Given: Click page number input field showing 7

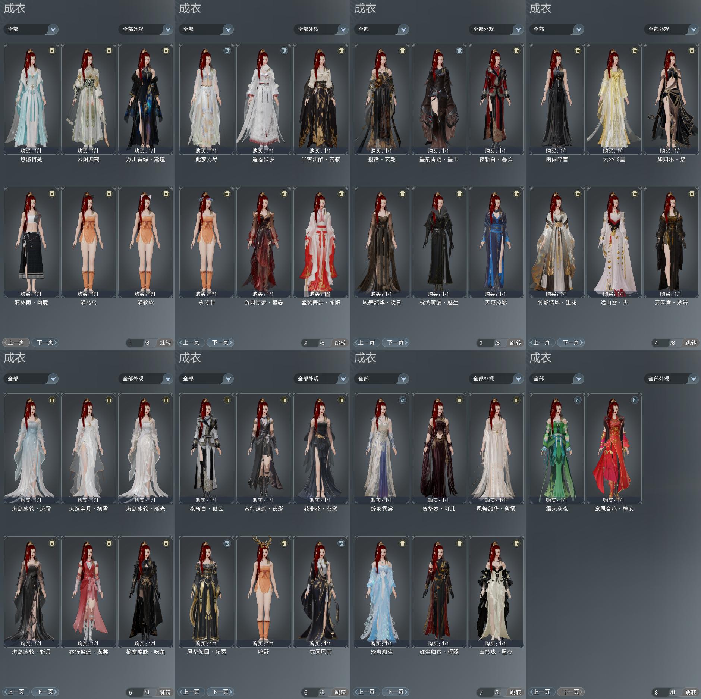Looking at the screenshot, I should point(483,692).
